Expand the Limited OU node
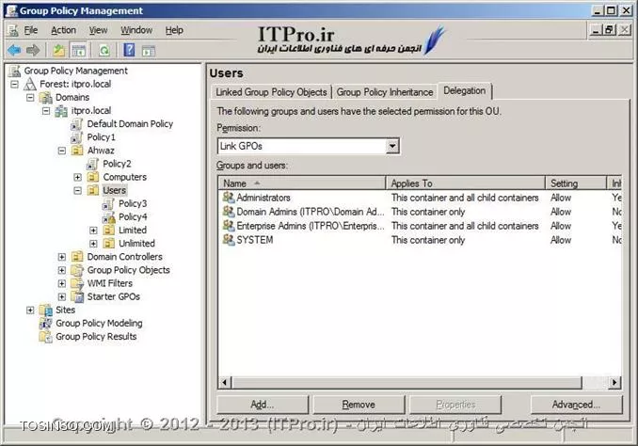This screenshot has width=638, height=446. tap(93, 231)
